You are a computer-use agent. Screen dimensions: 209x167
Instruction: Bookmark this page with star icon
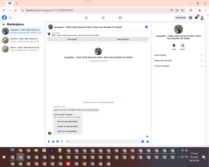182,10
